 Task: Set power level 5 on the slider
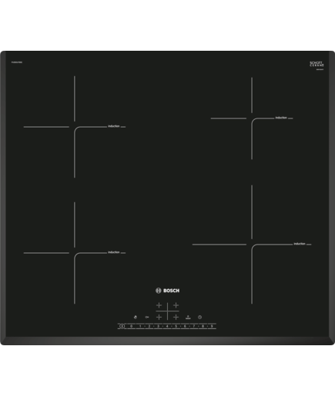(x=176, y=326)
